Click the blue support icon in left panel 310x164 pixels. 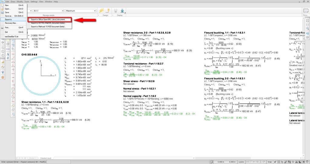(x=2, y=72)
